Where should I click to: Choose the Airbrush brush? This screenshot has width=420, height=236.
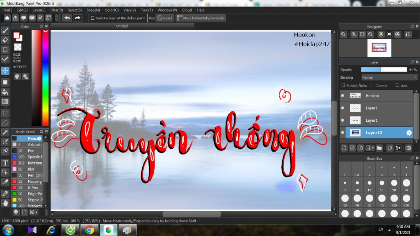pyautogui.click(x=27, y=145)
